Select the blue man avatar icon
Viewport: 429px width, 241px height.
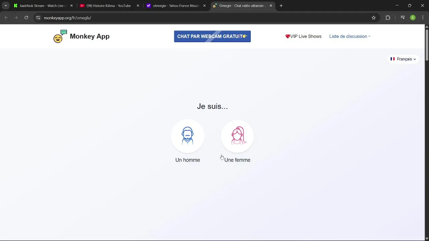188,136
